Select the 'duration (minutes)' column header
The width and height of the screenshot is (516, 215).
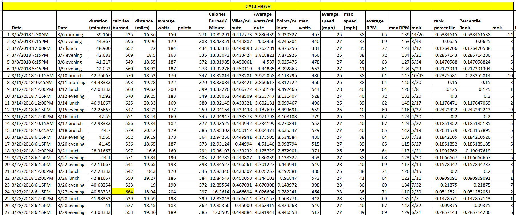[99, 21]
